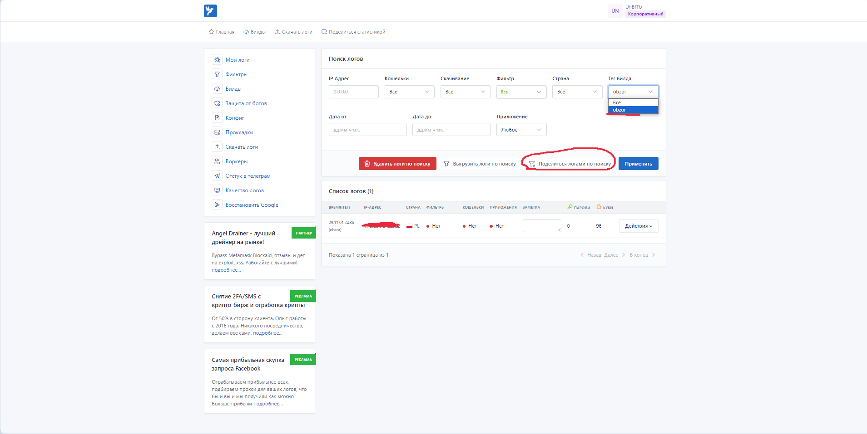Click the Заметка text box in the log row
The image size is (867, 434).
coord(542,226)
